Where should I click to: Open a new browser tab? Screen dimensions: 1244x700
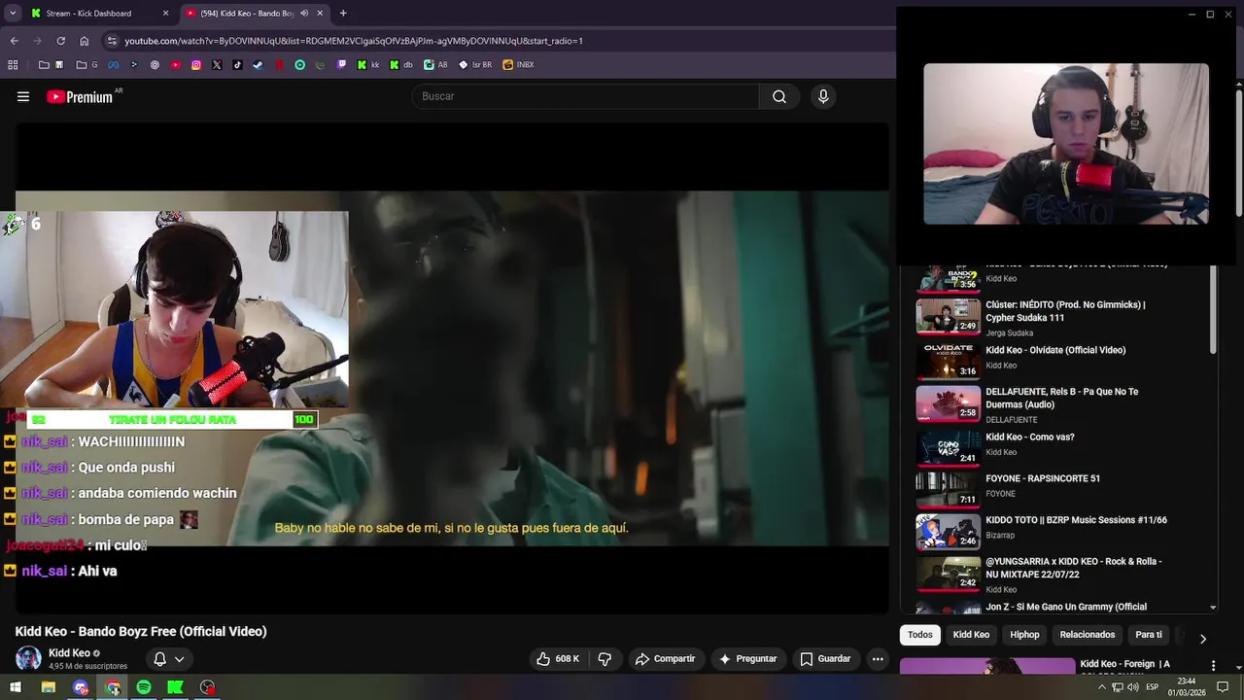(343, 14)
